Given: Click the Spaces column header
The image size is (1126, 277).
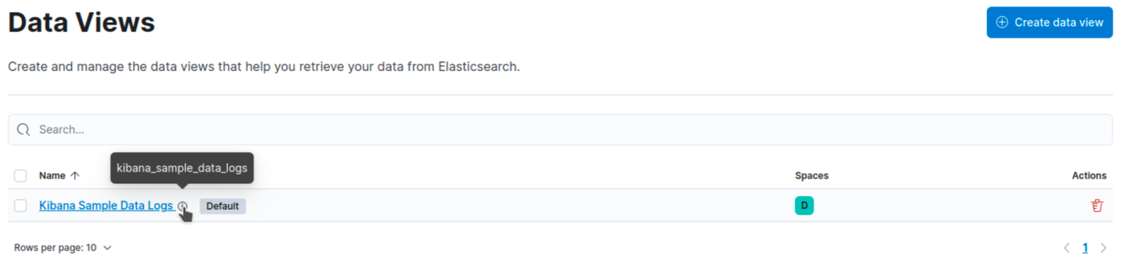Looking at the screenshot, I should [x=811, y=176].
